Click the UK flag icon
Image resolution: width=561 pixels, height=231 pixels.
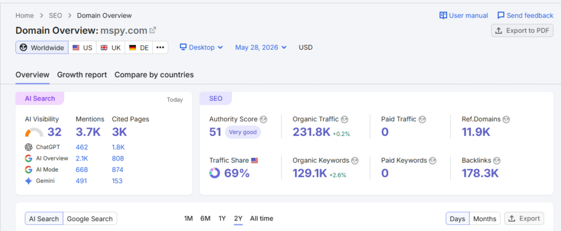104,48
